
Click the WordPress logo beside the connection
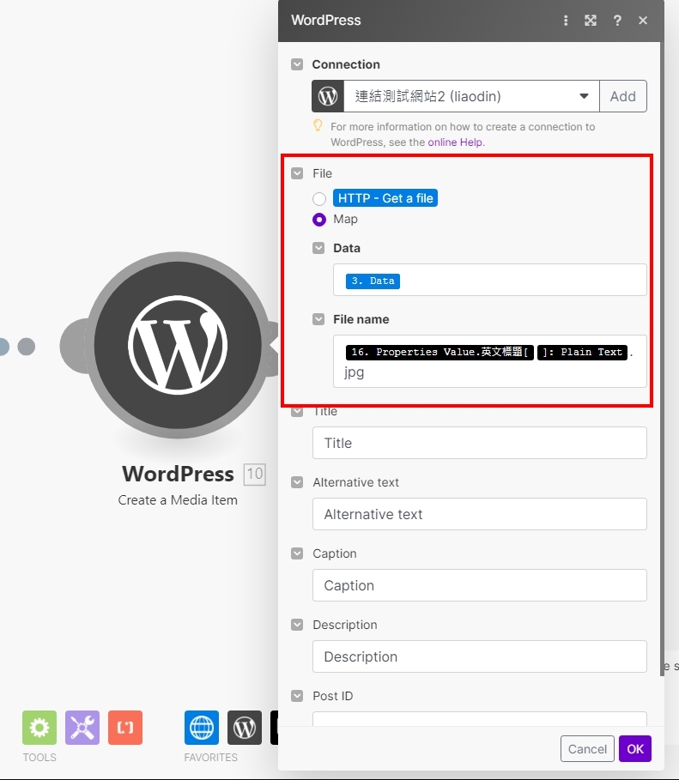click(x=328, y=96)
